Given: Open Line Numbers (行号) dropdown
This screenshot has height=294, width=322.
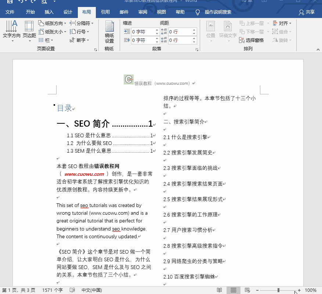Looking at the screenshot, I should tap(79, 32).
